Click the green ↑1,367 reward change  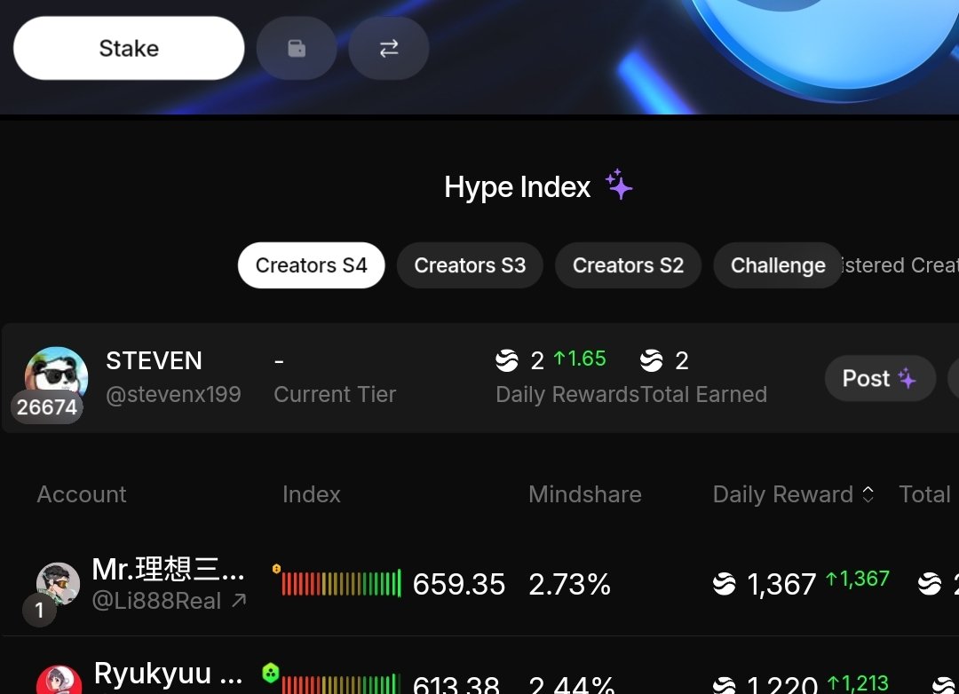(x=858, y=579)
